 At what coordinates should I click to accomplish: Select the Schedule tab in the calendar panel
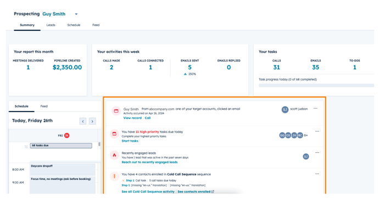coord(21,106)
